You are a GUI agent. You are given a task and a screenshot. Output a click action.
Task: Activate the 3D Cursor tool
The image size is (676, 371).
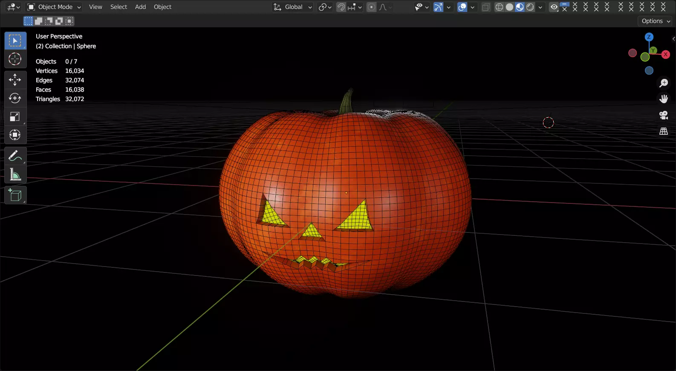pyautogui.click(x=15, y=59)
